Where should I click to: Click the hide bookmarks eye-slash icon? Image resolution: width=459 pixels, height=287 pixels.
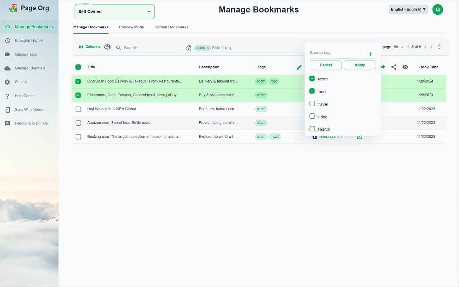[x=405, y=67]
